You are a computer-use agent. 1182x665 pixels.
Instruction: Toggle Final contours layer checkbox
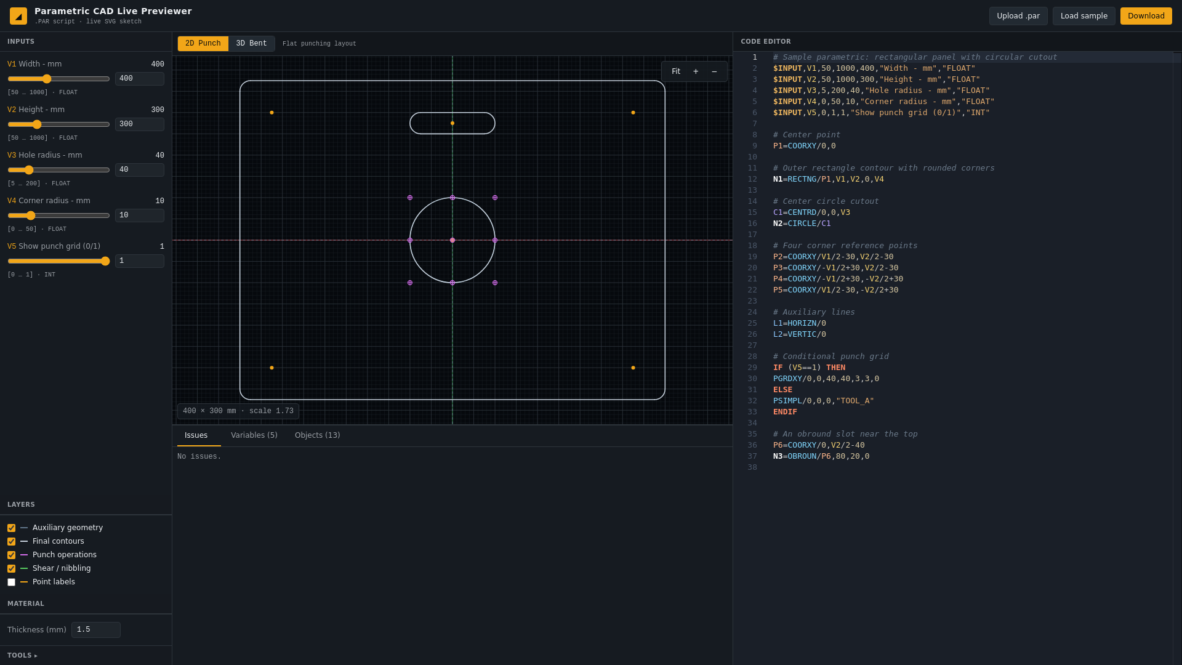(x=11, y=542)
